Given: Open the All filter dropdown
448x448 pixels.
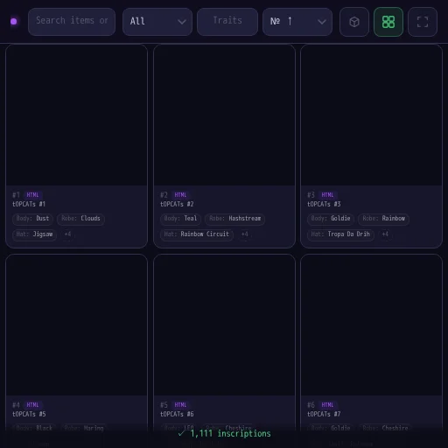Looking at the screenshot, I should tap(157, 22).
